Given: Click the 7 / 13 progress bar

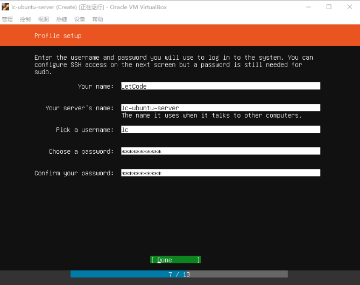Looking at the screenshot, I should 179,274.
